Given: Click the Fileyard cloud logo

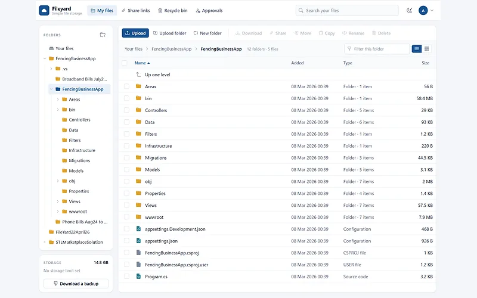Looking at the screenshot, I should point(44,10).
